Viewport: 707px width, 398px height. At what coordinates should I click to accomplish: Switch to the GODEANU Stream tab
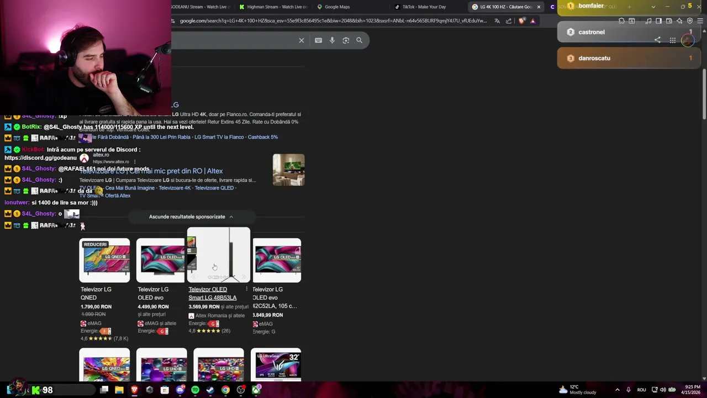200,7
